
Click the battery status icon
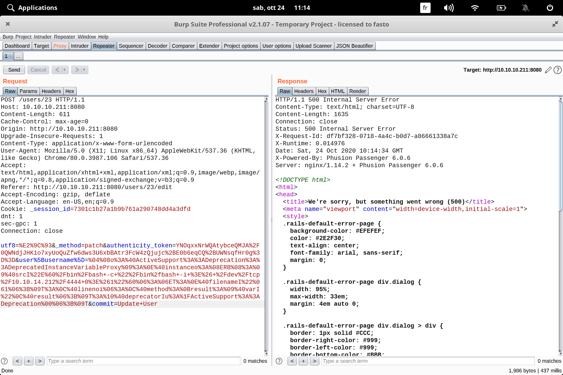tap(501, 8)
